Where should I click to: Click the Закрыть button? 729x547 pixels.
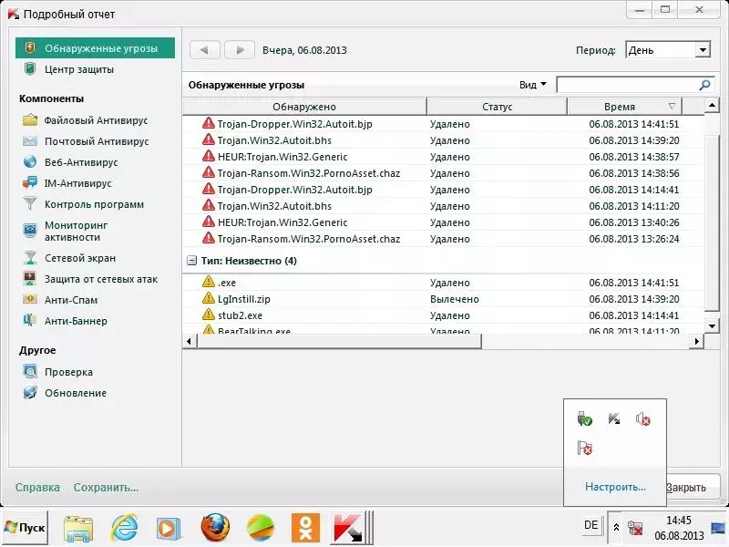(x=693, y=487)
